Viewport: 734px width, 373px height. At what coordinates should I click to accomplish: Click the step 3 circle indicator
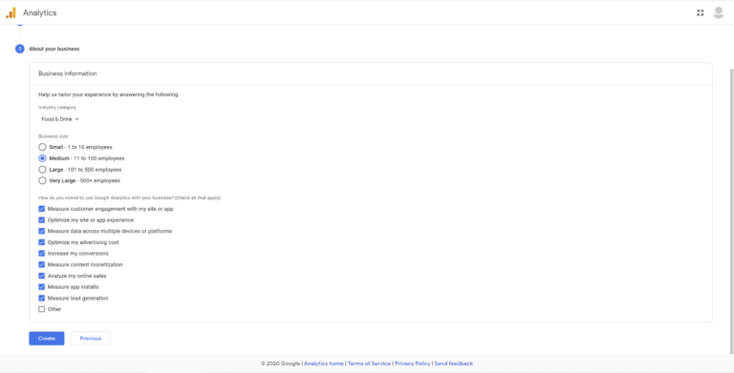(x=20, y=49)
